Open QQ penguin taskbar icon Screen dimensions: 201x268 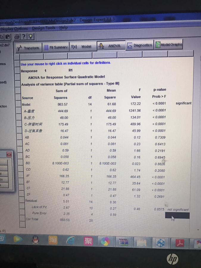pos(35,240)
